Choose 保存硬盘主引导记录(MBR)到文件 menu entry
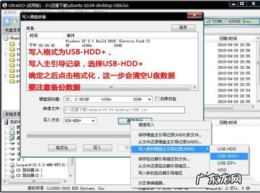The width and height of the screenshot is (260, 193). [170, 135]
